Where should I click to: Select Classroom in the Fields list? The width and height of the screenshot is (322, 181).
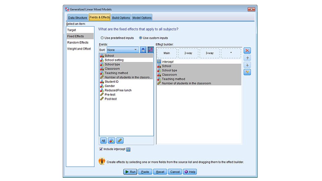pos(126,69)
